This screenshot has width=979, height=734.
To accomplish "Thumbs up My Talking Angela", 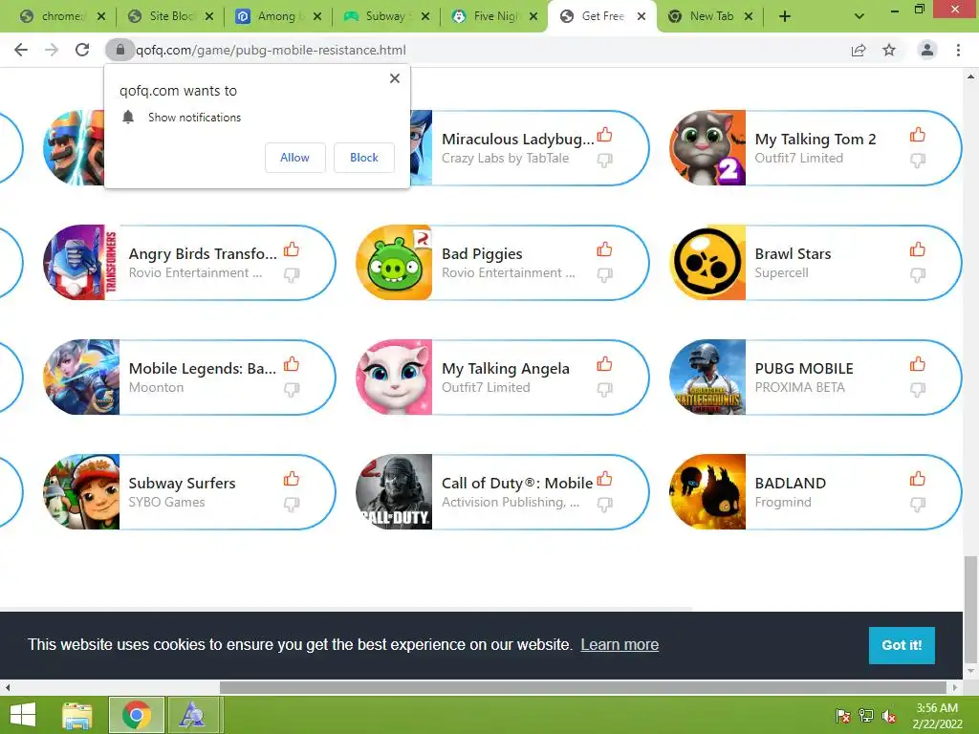I will coord(604,364).
